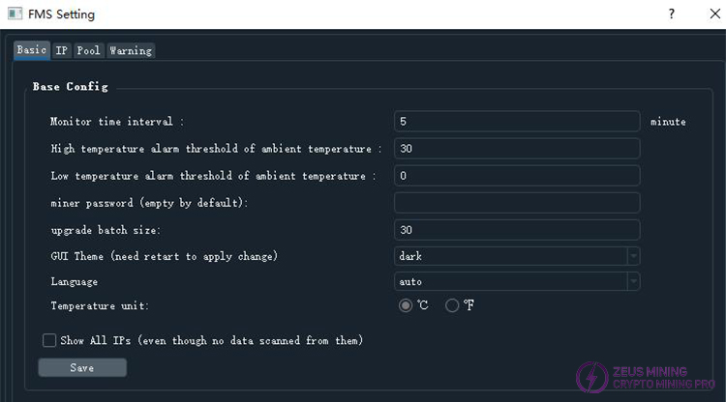Viewport: 726px width, 402px height.
Task: Click the 'Base Config' group heading
Action: pos(71,86)
